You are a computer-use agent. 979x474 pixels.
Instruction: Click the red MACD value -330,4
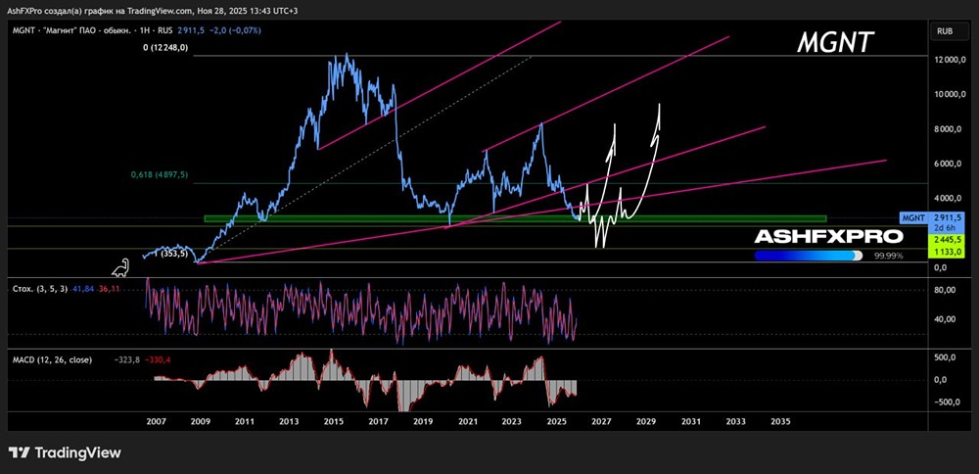pyautogui.click(x=159, y=360)
